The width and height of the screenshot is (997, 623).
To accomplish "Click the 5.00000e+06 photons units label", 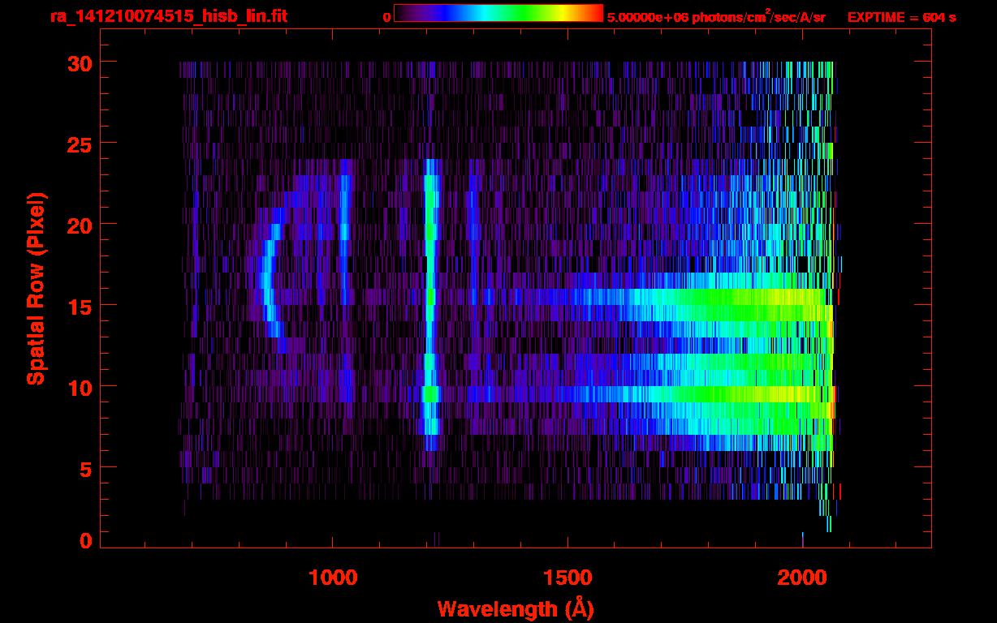I will pyautogui.click(x=716, y=16).
